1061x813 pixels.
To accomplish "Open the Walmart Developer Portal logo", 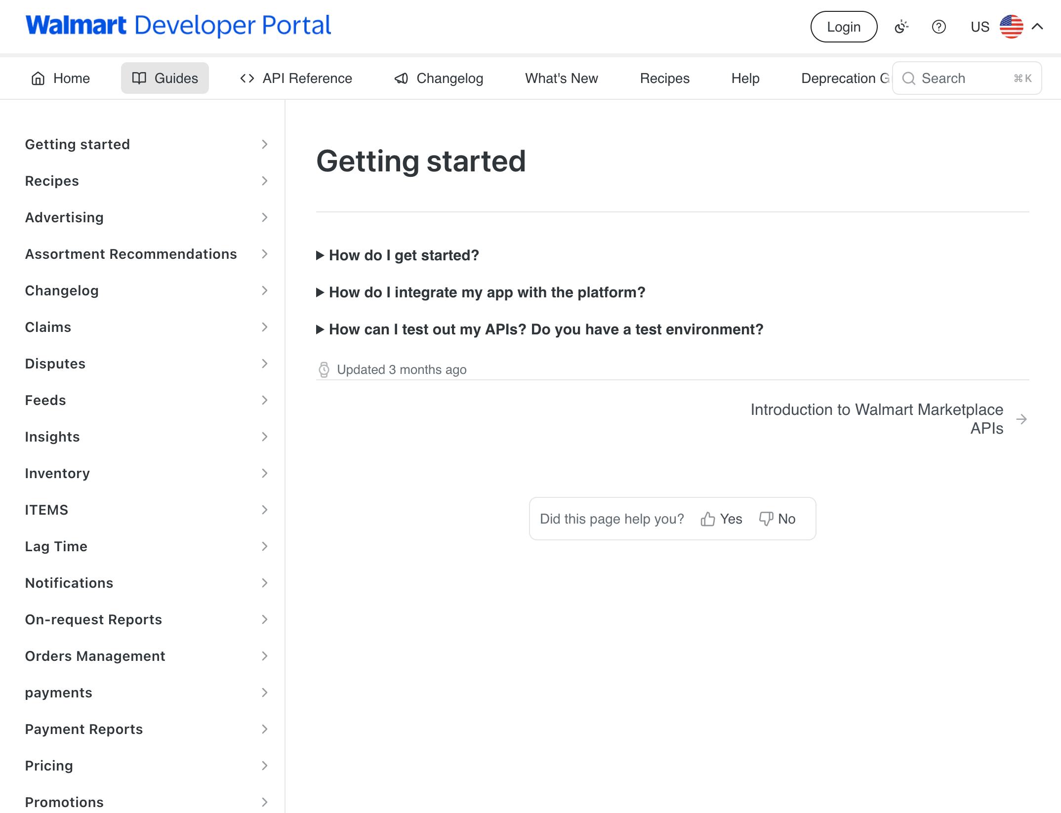I will 178,25.
